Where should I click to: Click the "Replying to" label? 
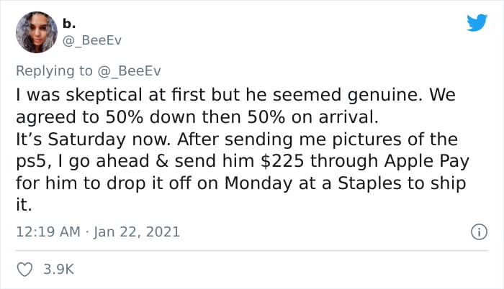(56, 70)
